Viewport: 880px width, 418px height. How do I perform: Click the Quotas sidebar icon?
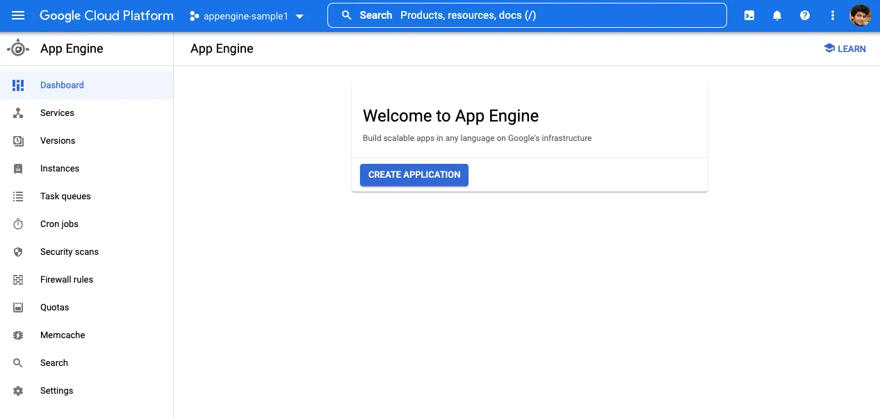pyautogui.click(x=18, y=307)
